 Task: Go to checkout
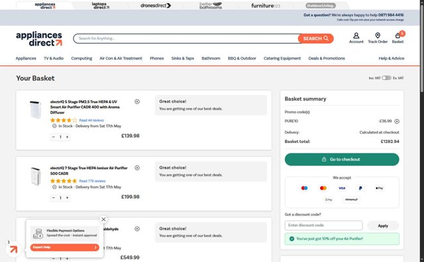click(x=342, y=159)
